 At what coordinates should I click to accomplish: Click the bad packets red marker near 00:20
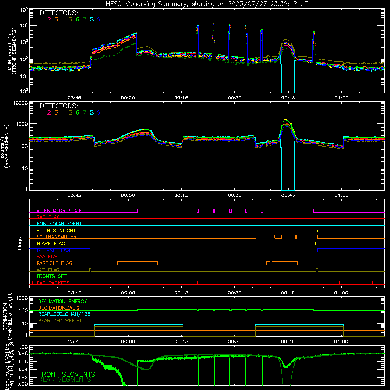[198, 283]
